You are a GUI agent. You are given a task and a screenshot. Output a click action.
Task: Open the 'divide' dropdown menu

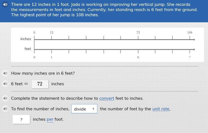point(84,109)
